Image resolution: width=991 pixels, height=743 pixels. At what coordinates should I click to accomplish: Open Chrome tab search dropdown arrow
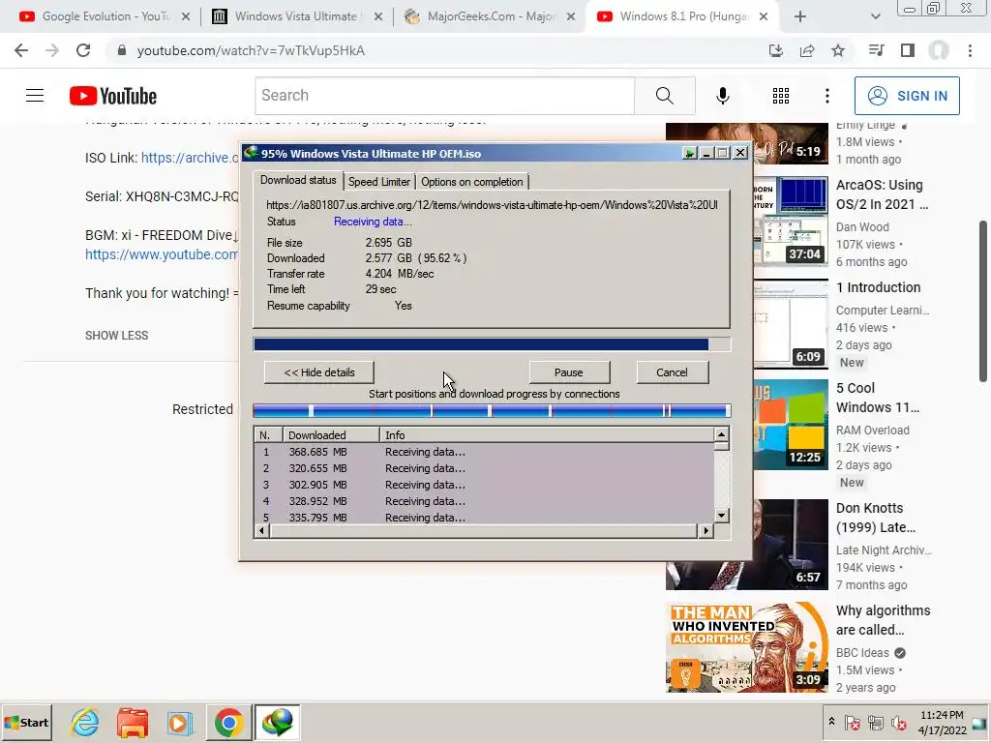coord(875,16)
